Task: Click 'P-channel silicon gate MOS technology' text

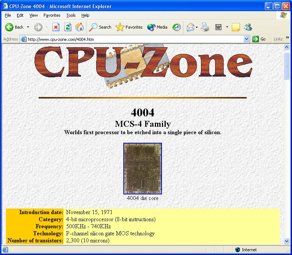Action: click(x=110, y=233)
